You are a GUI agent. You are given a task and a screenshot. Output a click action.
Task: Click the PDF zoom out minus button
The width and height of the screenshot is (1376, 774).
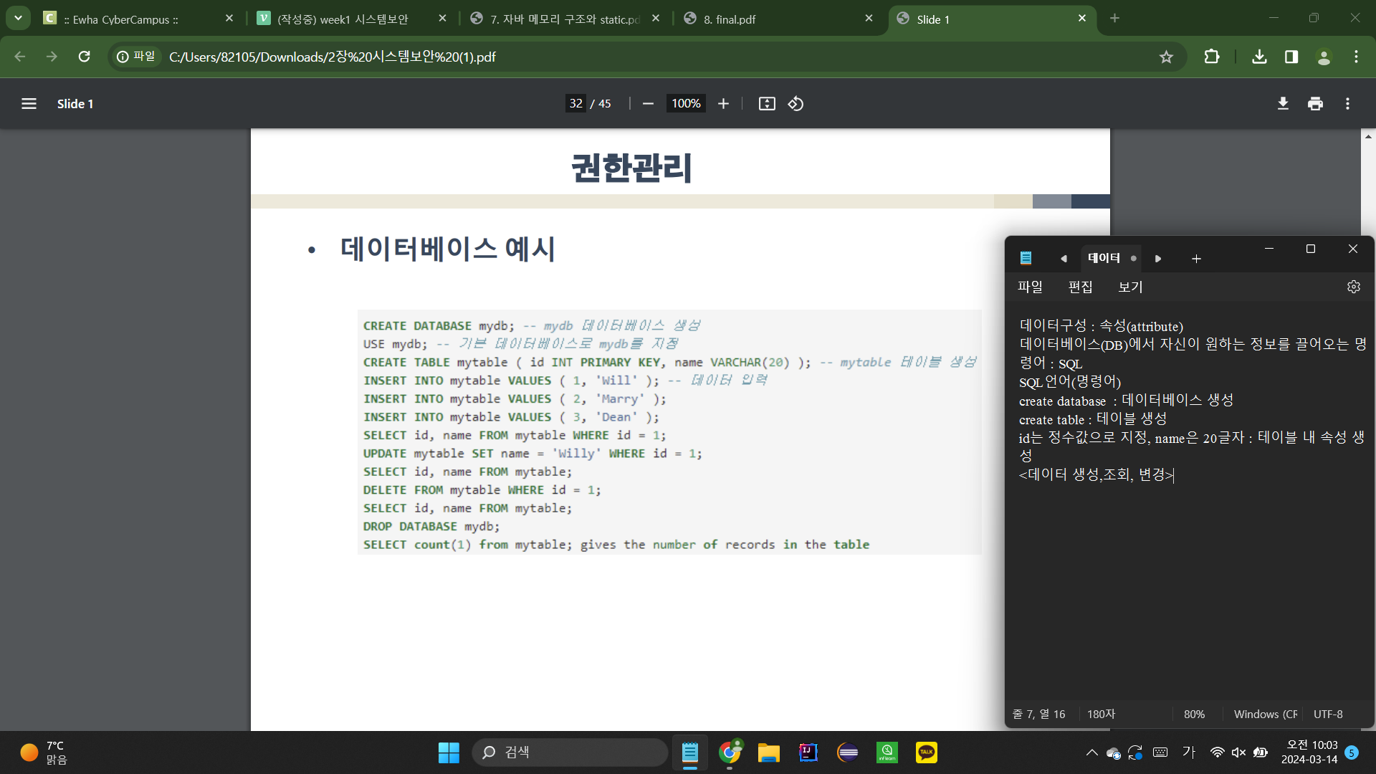648,104
